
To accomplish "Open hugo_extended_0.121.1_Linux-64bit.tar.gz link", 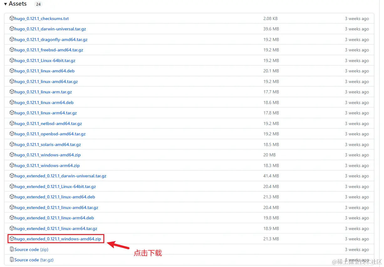I will [55, 186].
